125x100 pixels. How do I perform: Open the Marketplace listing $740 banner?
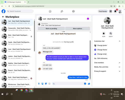tap(64, 24)
